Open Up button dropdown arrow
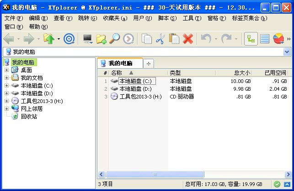The image size is (294, 191). pos(59,39)
